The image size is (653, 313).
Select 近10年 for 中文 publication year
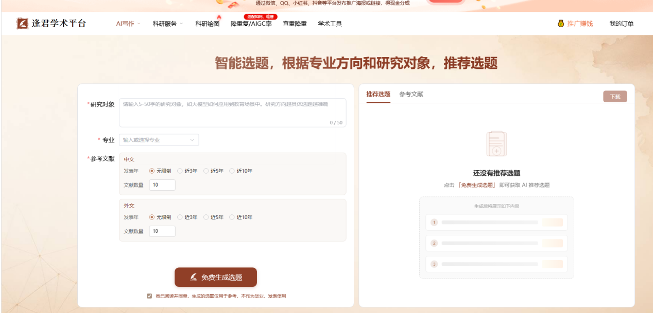pos(232,171)
